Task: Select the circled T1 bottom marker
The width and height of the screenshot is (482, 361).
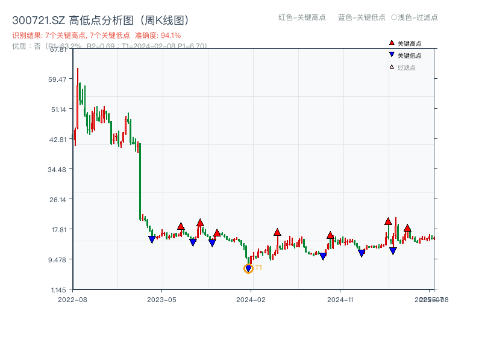Action: click(248, 268)
